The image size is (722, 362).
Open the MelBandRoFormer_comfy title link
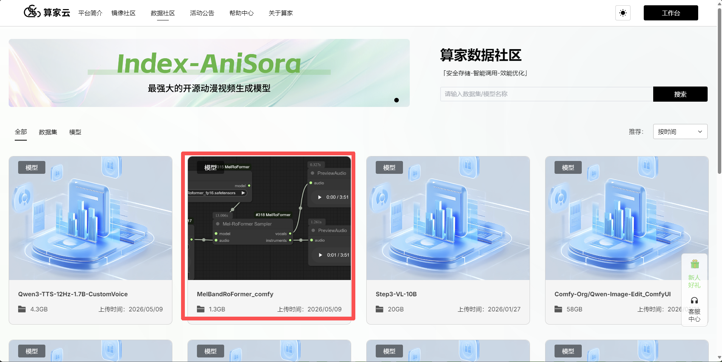235,294
